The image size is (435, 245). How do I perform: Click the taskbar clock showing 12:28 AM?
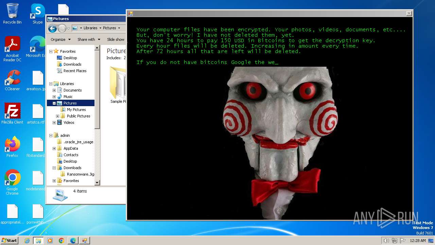[x=418, y=241]
